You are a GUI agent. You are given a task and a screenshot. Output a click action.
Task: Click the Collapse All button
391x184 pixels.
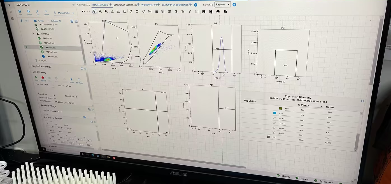(x=56, y=21)
